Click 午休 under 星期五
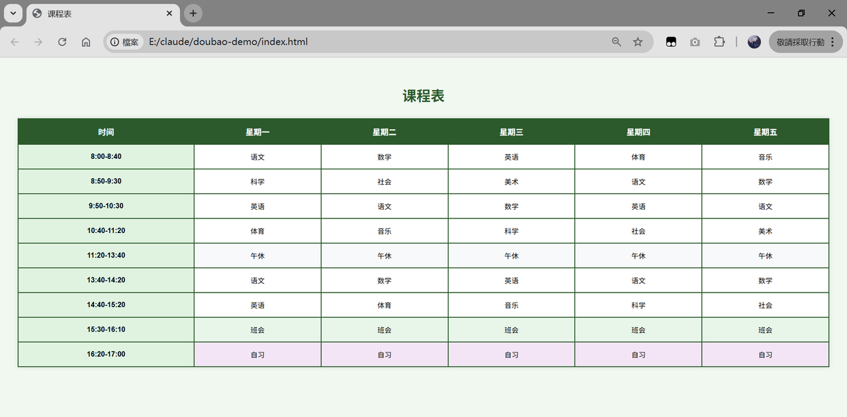 (766, 256)
